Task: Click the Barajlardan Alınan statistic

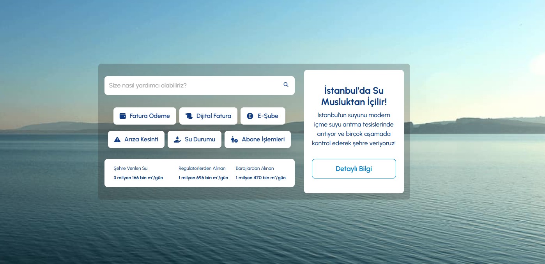Action: coord(260,173)
